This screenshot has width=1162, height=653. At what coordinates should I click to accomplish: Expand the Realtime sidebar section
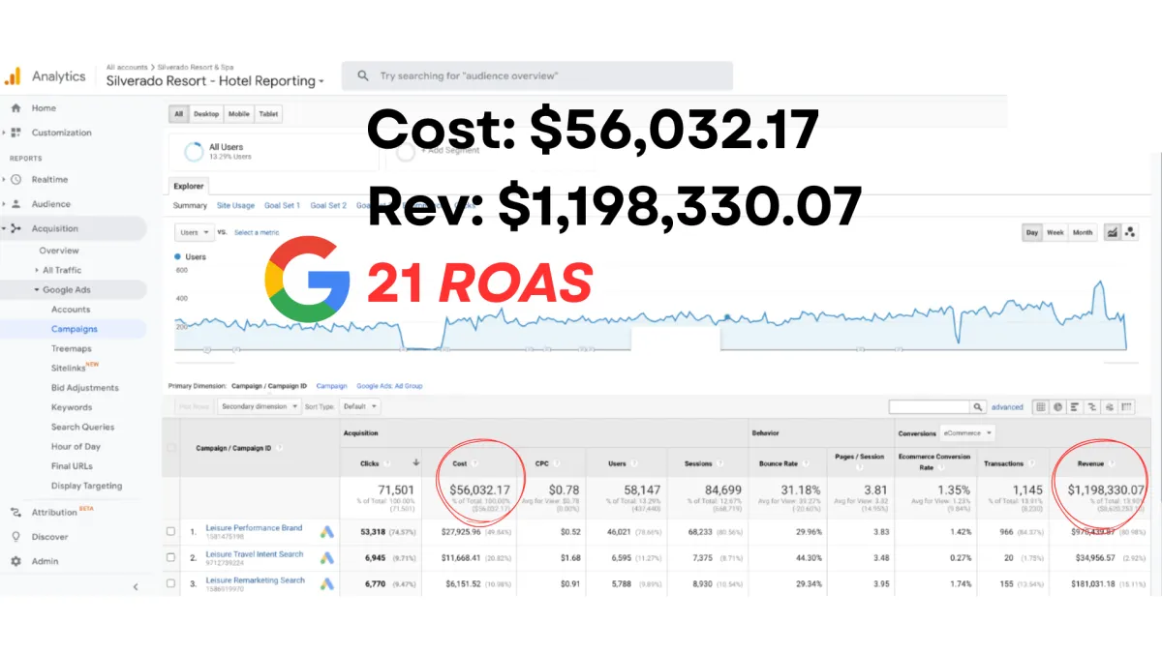[x=4, y=179]
